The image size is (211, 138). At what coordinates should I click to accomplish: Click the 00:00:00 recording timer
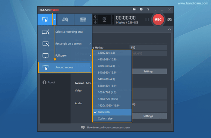tap(126, 18)
